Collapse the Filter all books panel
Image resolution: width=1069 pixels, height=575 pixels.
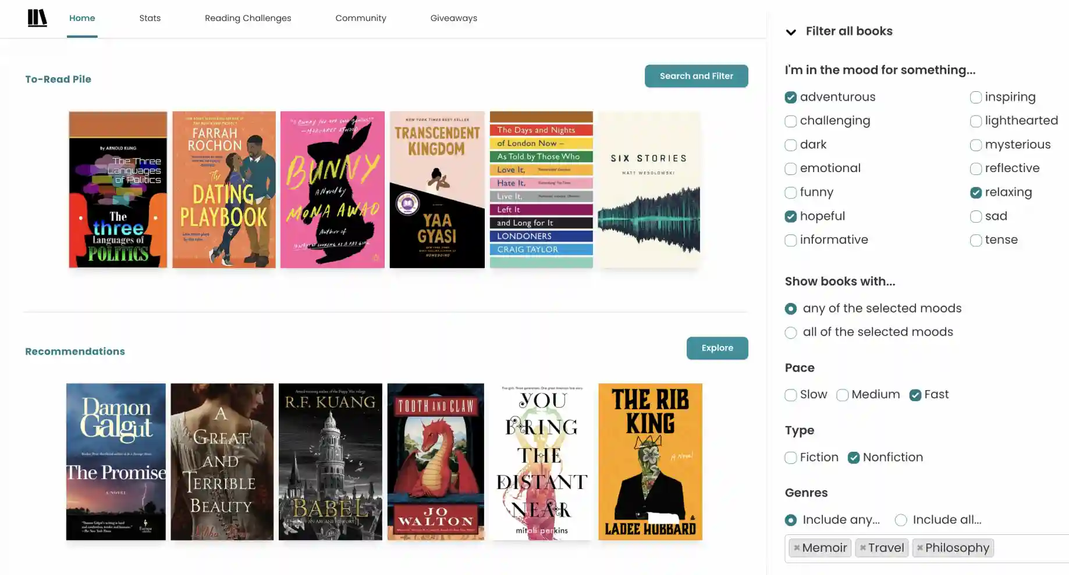[x=791, y=32]
